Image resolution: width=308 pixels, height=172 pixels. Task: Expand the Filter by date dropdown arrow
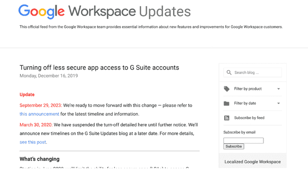(278, 103)
